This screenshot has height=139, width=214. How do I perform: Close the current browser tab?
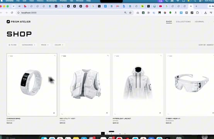(x=191, y=6)
